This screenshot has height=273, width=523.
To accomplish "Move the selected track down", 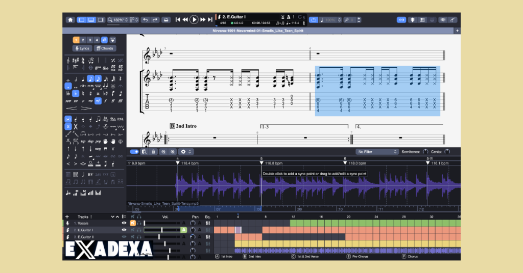I will pyautogui.click(x=112, y=217).
